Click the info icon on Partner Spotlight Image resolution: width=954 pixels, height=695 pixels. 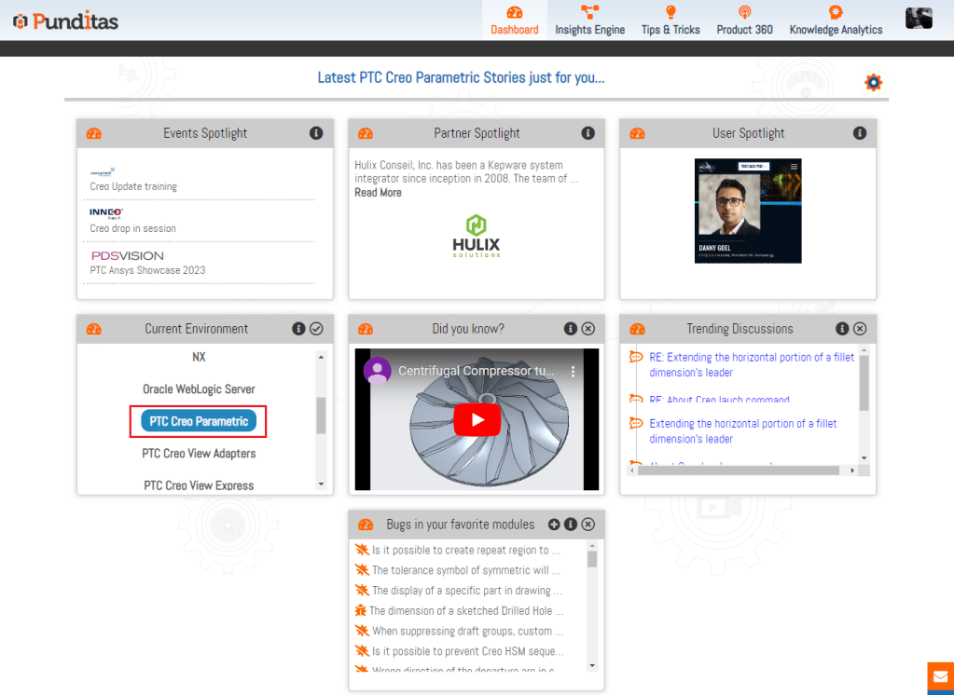point(588,133)
